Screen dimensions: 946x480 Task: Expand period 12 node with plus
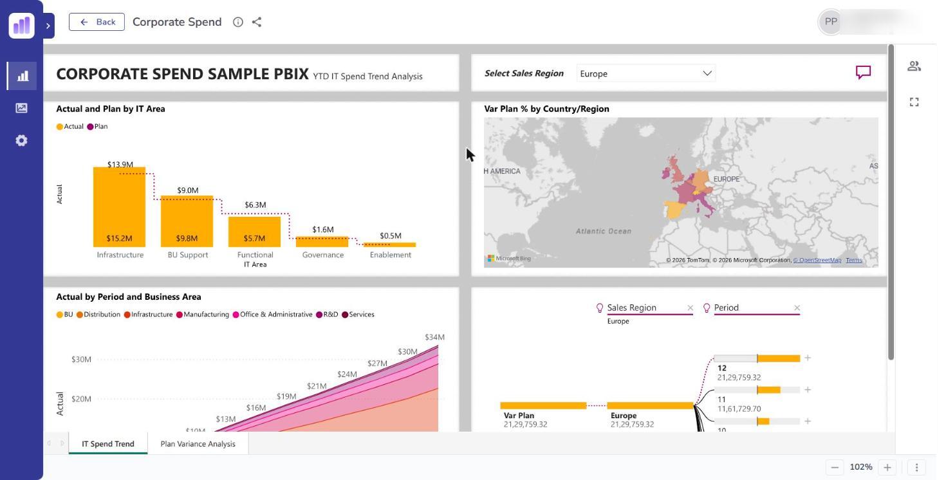click(x=808, y=358)
